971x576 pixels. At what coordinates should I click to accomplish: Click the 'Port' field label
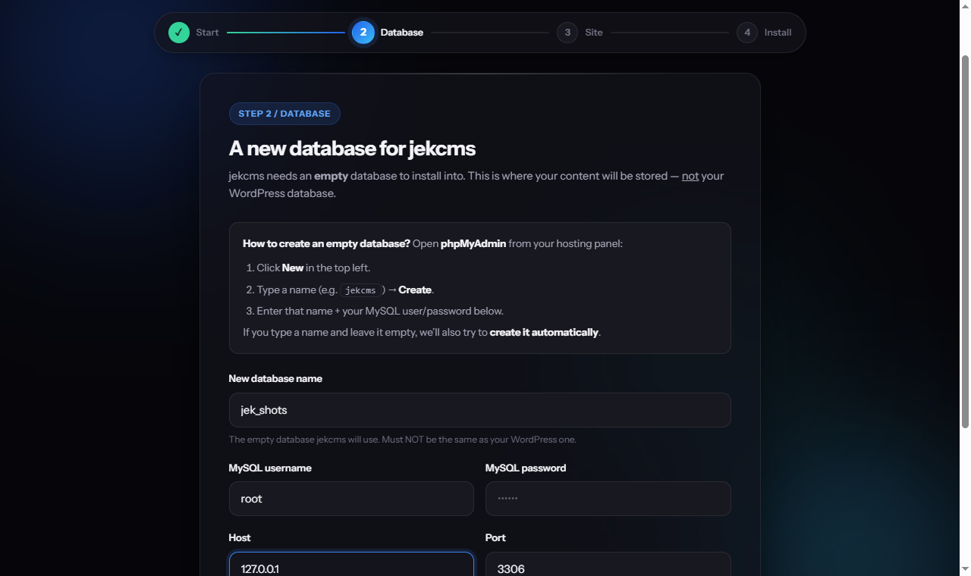tap(495, 537)
